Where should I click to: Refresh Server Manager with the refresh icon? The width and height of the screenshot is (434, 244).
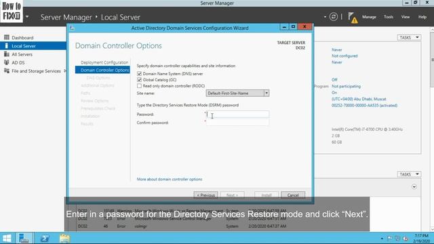click(333, 17)
